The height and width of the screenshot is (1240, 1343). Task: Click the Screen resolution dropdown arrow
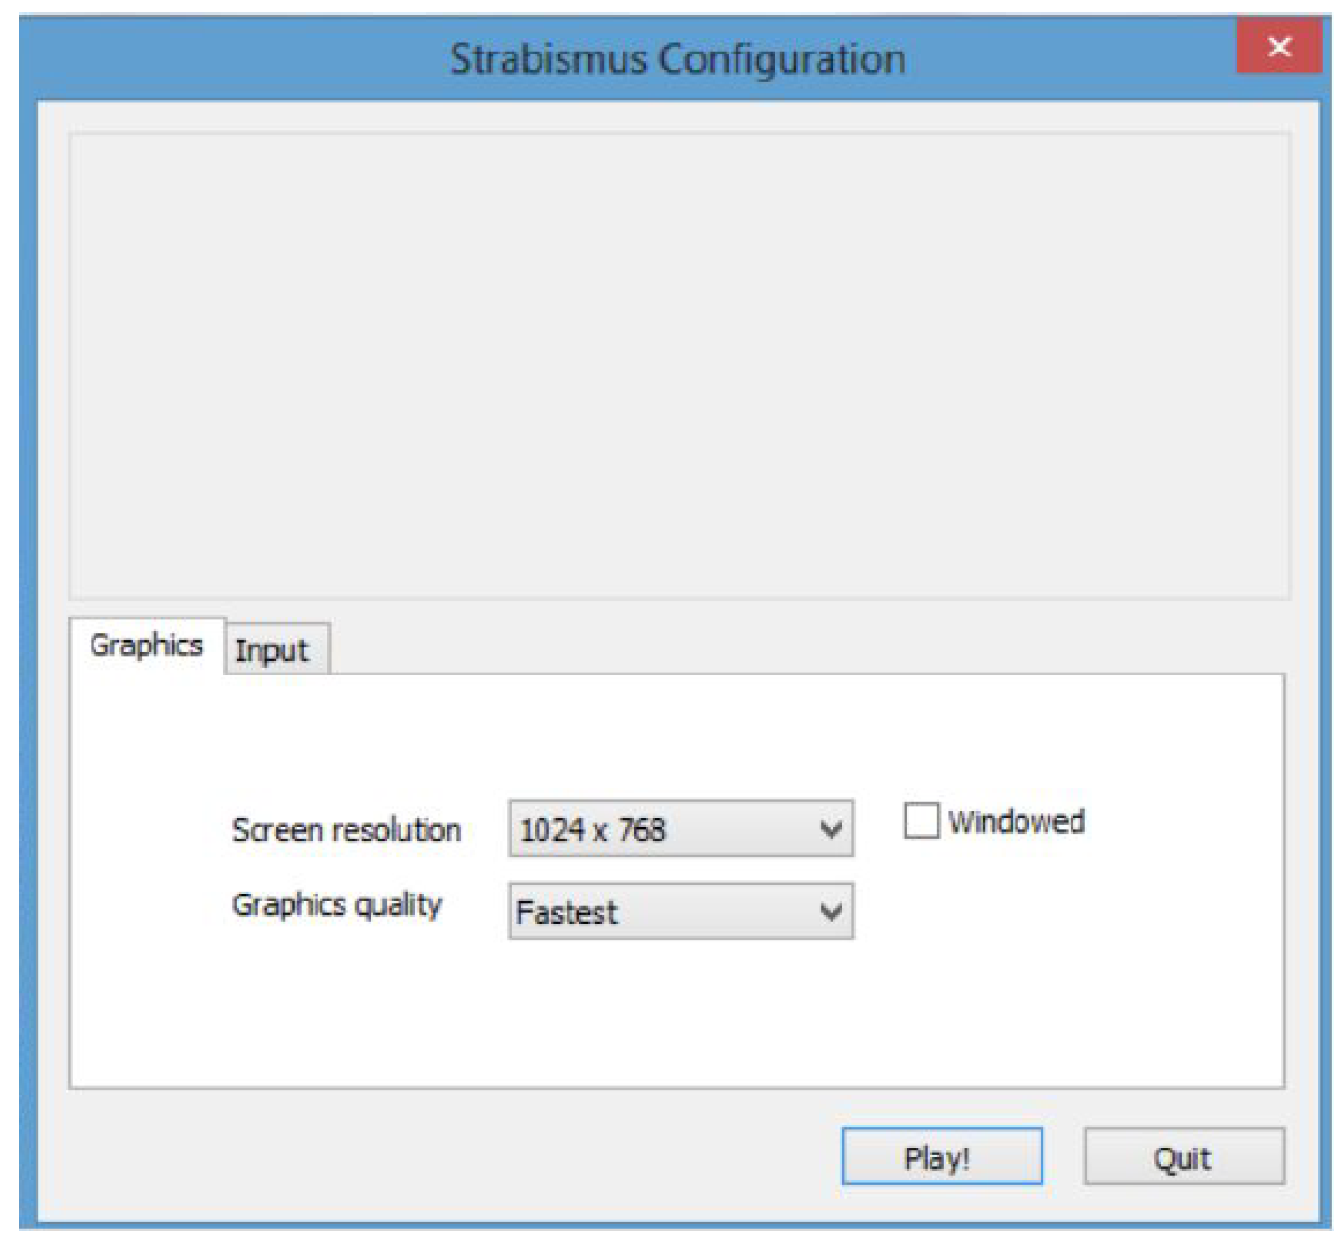pyautogui.click(x=831, y=830)
